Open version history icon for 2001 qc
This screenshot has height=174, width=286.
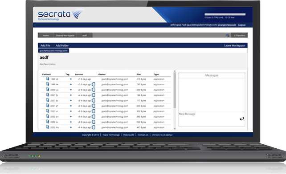click(94, 100)
